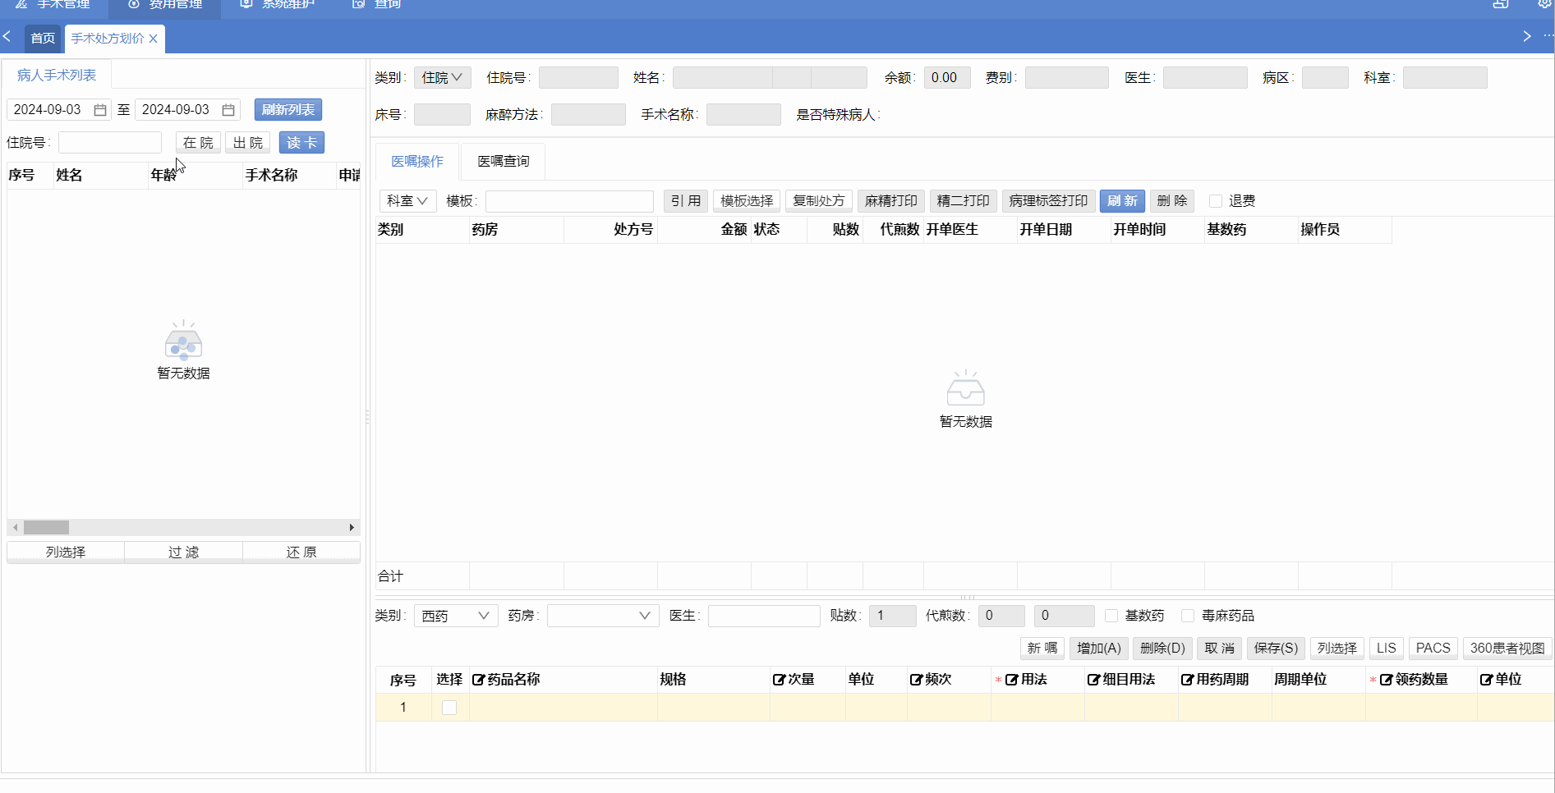
Task: Select the 病人手术列表 tab
Action: 57,75
